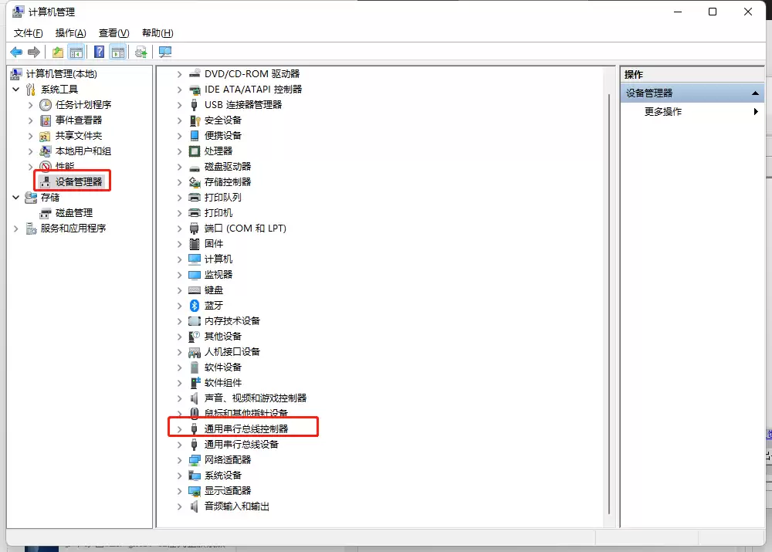Viewport: 772px width, 552px height.
Task: Toggle the show/hide console tree toolbar button
Action: click(x=76, y=52)
